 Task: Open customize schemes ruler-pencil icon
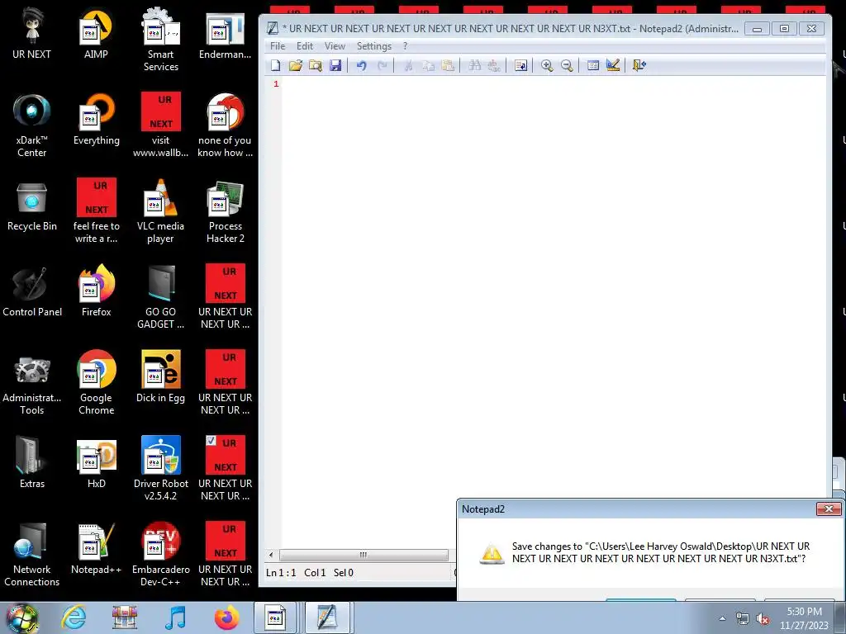tap(613, 66)
